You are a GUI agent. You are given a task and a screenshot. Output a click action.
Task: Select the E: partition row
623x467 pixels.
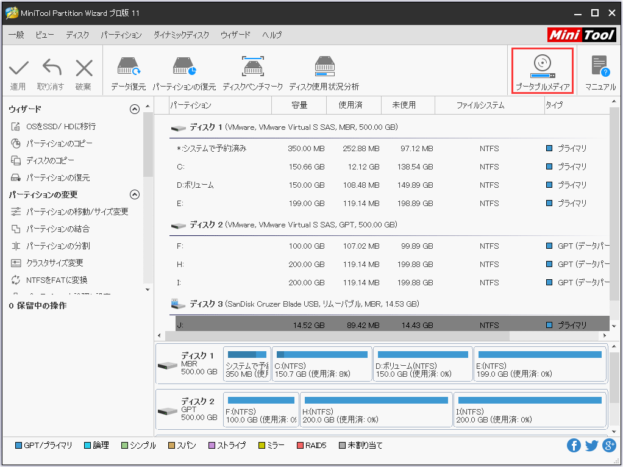pos(391,204)
